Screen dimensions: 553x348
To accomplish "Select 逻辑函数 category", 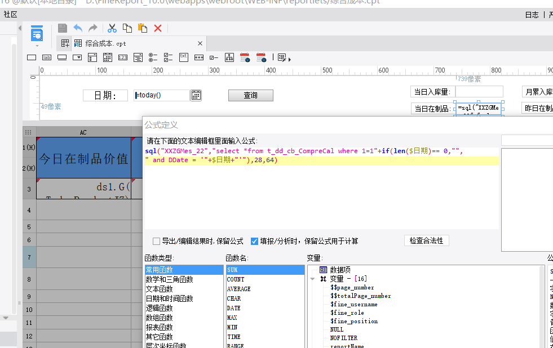I will click(x=184, y=308).
